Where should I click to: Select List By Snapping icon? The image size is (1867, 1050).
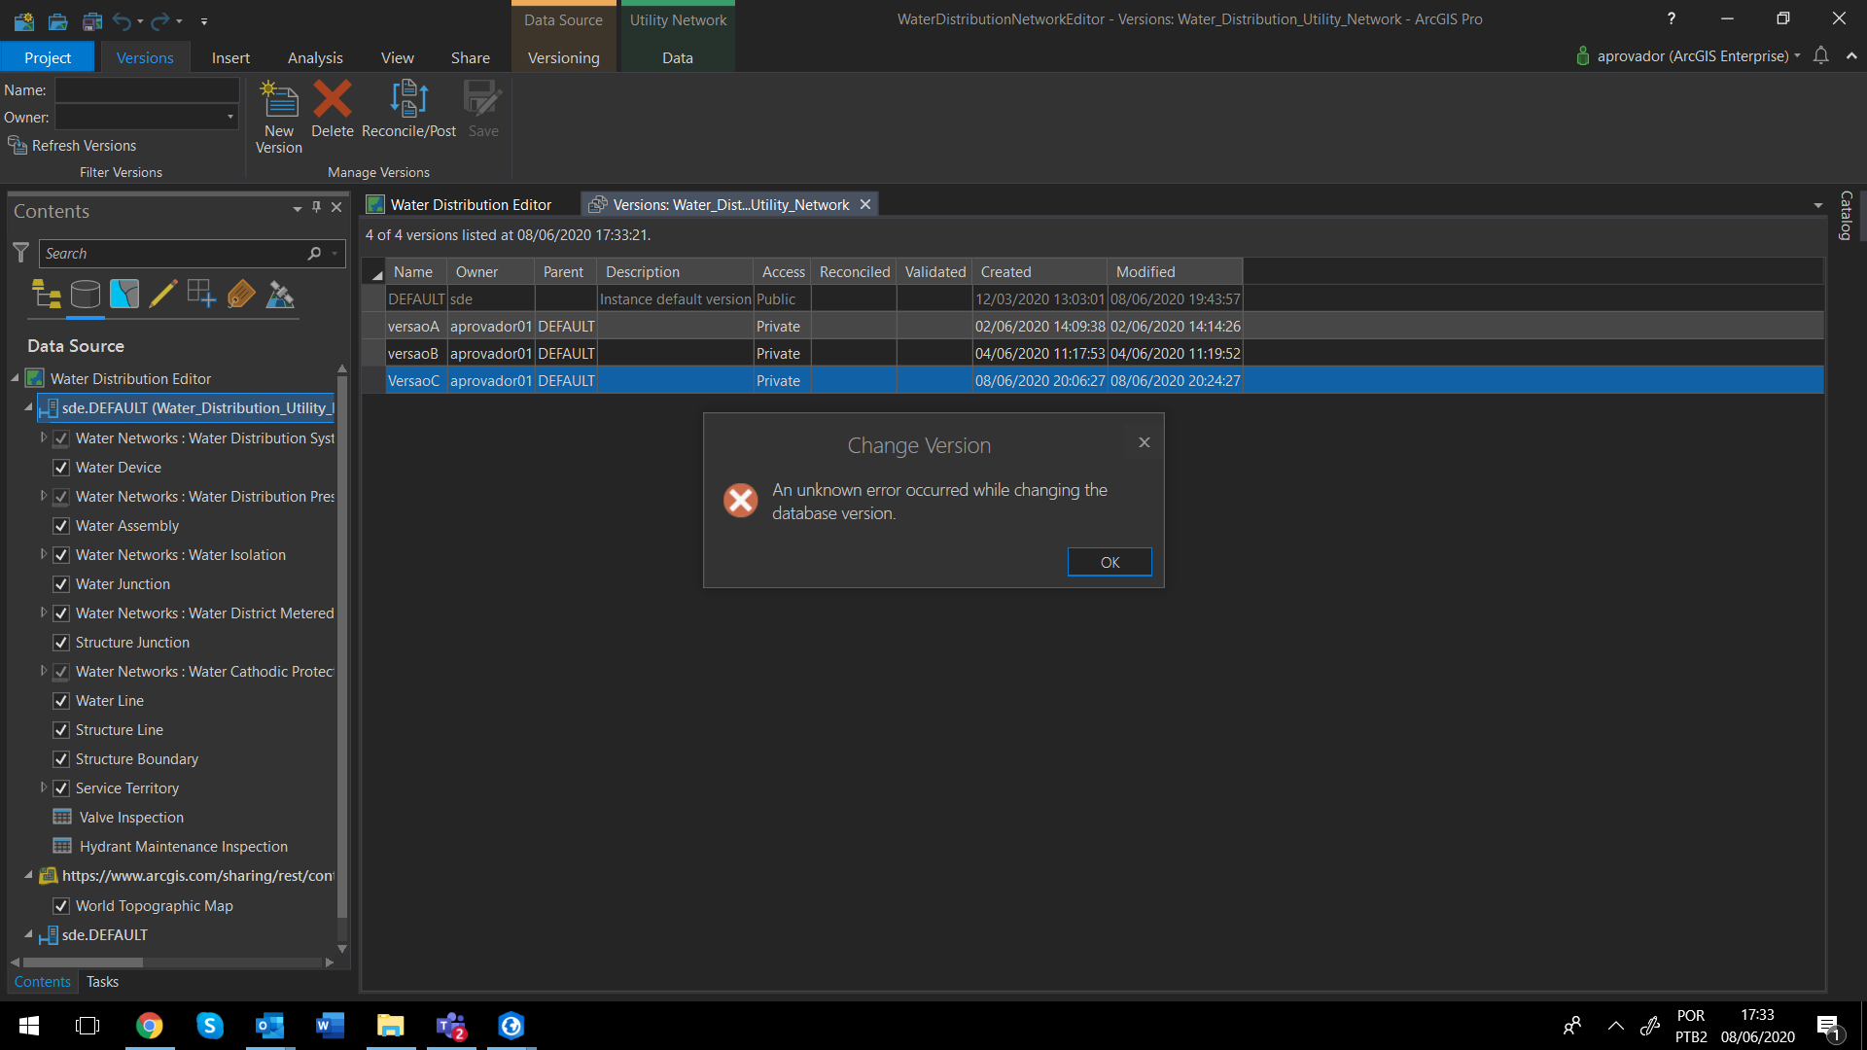point(201,294)
